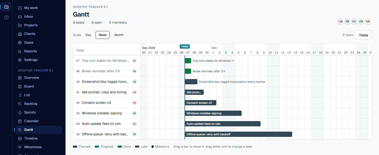Image resolution: width=379 pixels, height=155 pixels.
Task: Click the Inbox tray icon
Action: (20, 17)
